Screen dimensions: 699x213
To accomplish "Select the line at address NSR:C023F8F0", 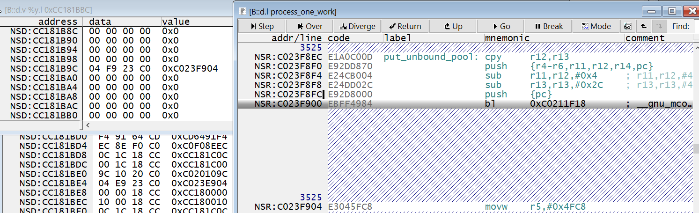I will tap(465, 66).
